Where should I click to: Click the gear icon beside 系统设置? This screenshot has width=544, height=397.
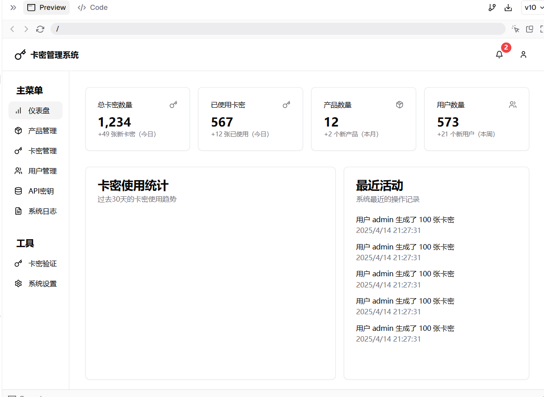(x=18, y=283)
